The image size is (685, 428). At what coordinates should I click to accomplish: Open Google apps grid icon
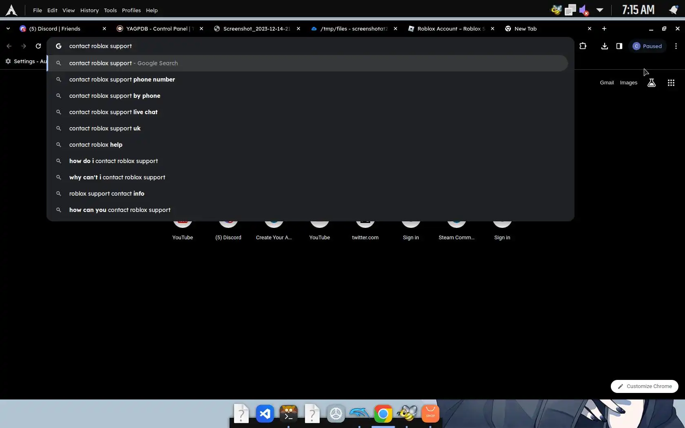[x=671, y=83]
